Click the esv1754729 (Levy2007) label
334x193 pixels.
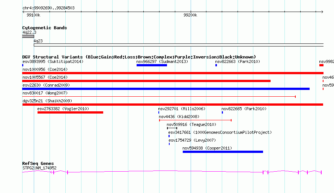[x=192, y=140]
